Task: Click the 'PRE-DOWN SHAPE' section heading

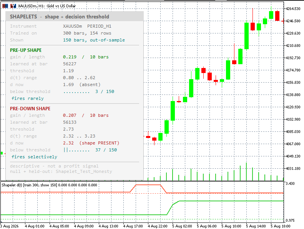Action: click(30, 109)
